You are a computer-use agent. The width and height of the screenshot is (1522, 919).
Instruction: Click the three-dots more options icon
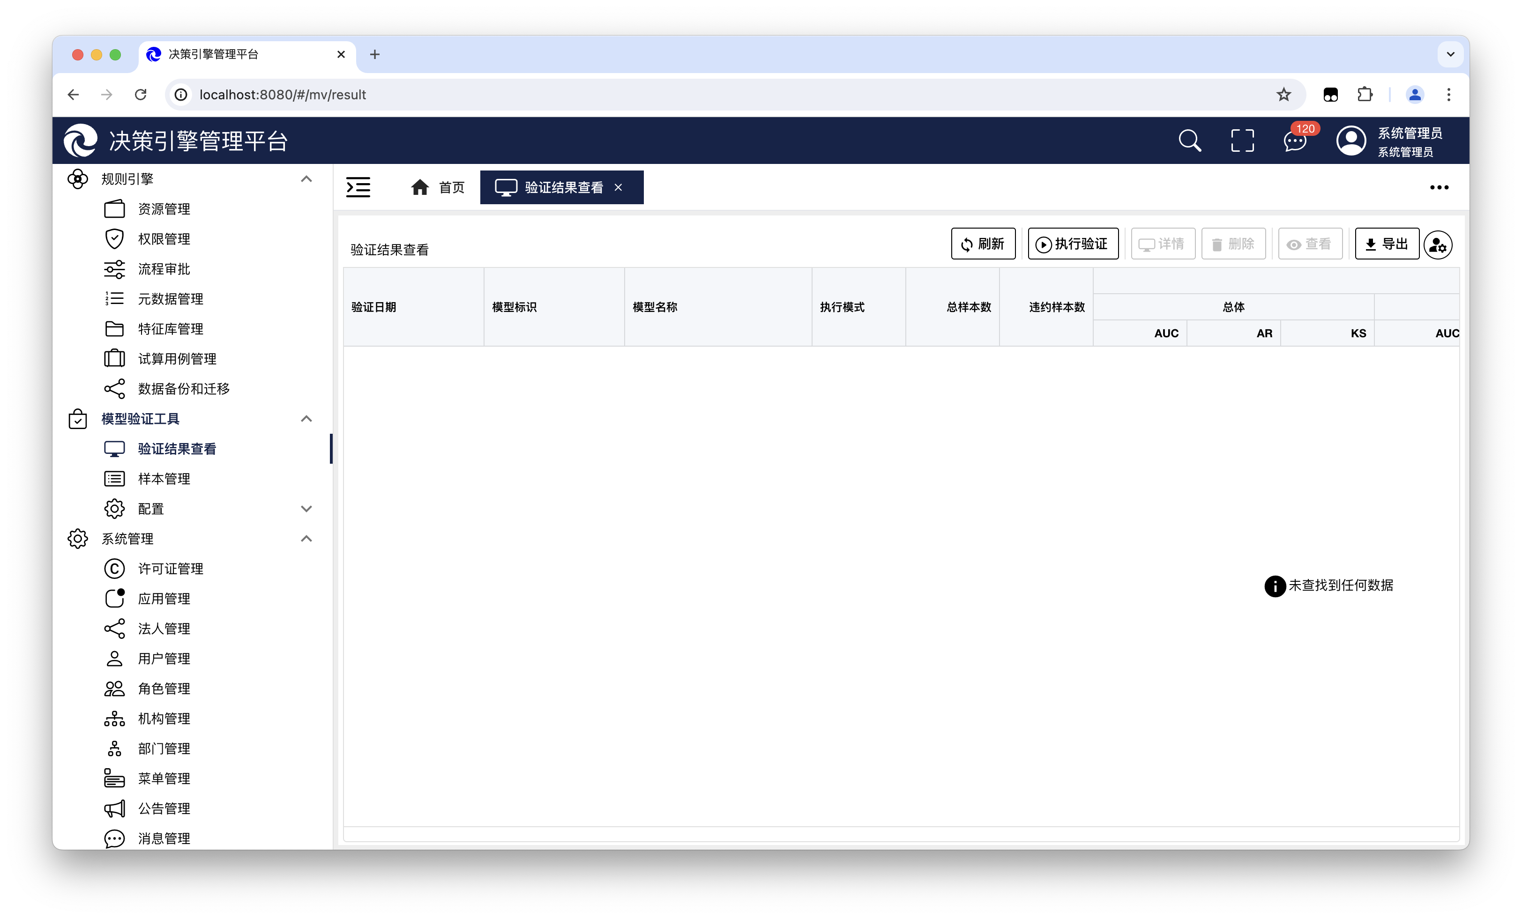1439,187
